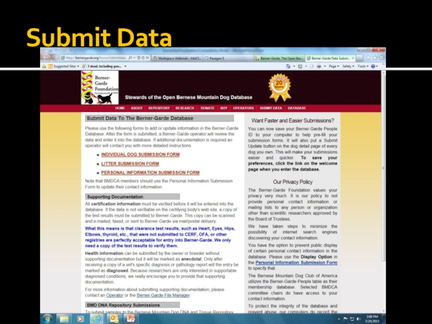Refresh the page with the reload icon
The width and height of the screenshot is (432, 324).
pos(143,58)
